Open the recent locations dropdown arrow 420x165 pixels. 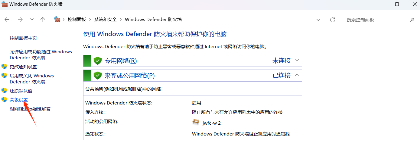click(32, 20)
